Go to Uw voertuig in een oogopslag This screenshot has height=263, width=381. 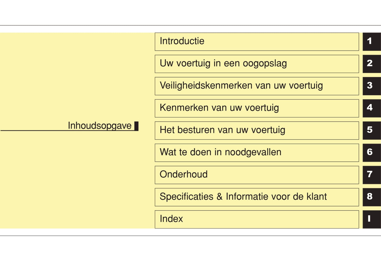(x=257, y=64)
